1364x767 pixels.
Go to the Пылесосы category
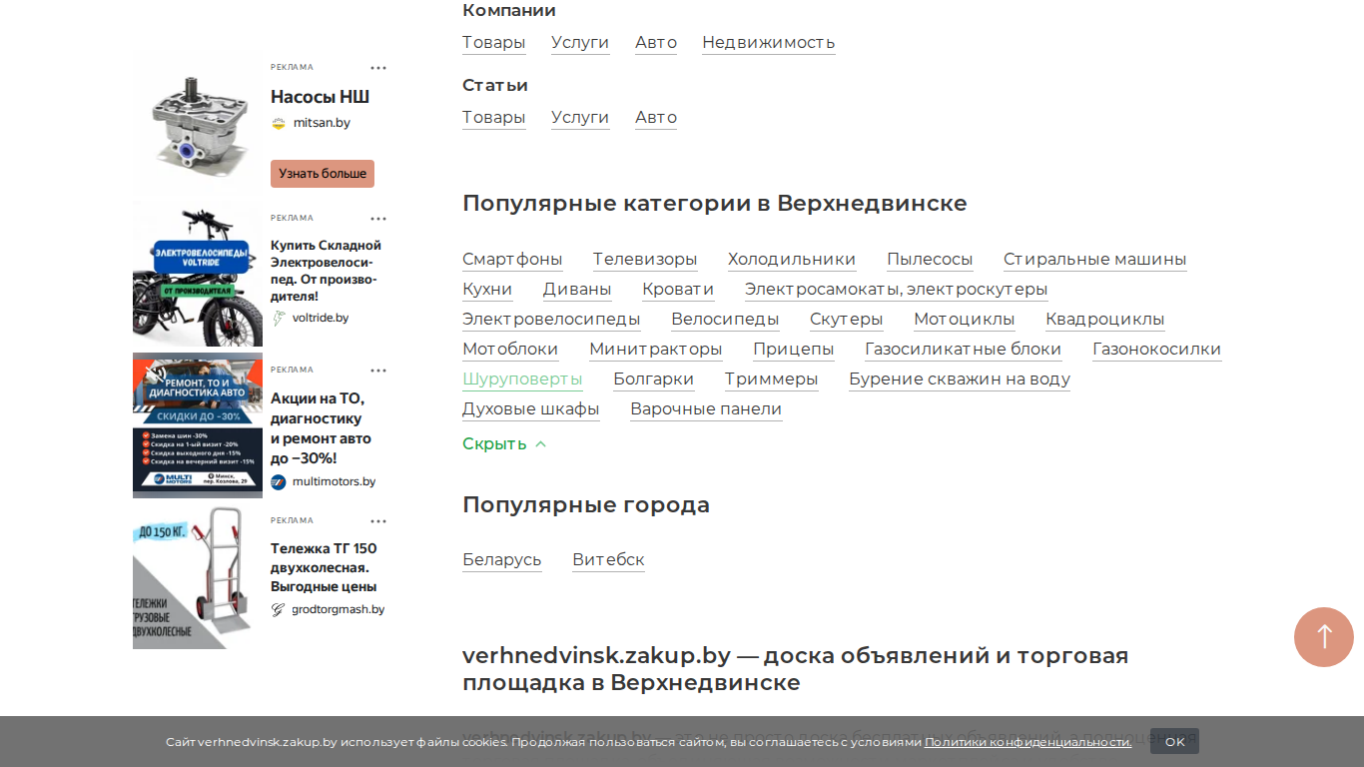(x=930, y=260)
